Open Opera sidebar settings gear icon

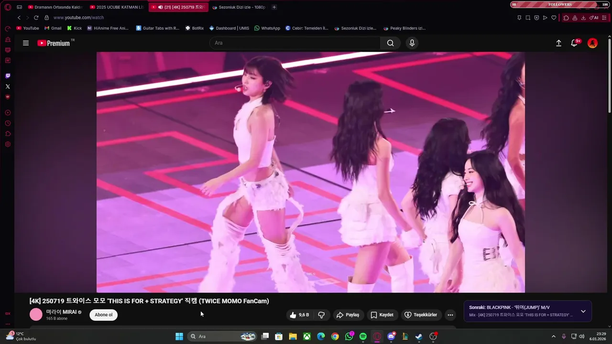click(x=8, y=144)
